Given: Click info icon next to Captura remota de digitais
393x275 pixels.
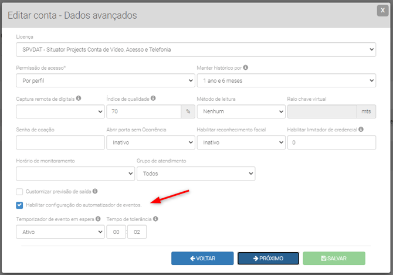Looking at the screenshot, I should coord(79,99).
